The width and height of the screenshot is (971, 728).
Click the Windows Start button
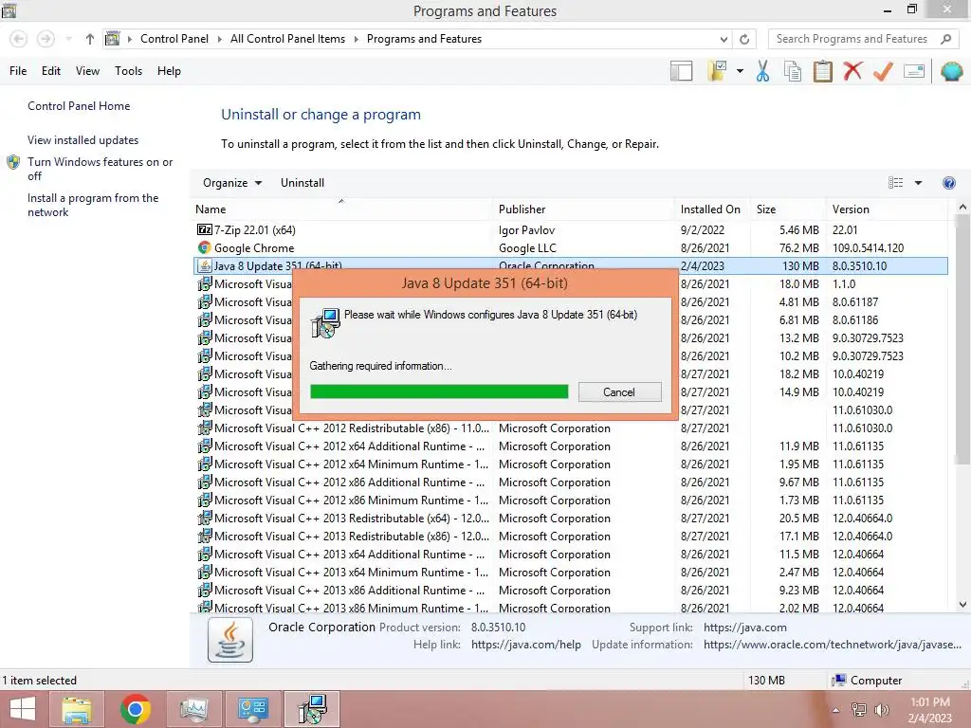click(23, 709)
